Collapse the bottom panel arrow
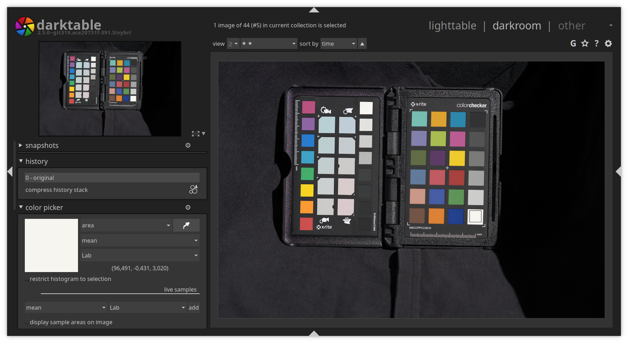Image resolution: width=628 pixels, height=343 pixels. [x=314, y=333]
